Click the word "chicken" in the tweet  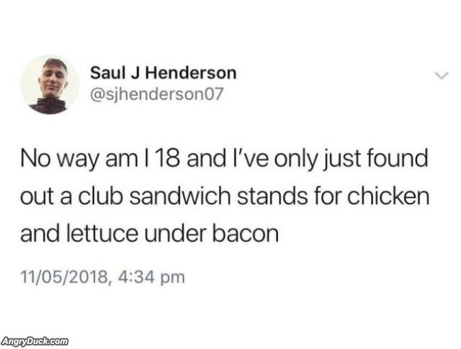pyautogui.click(x=388, y=196)
